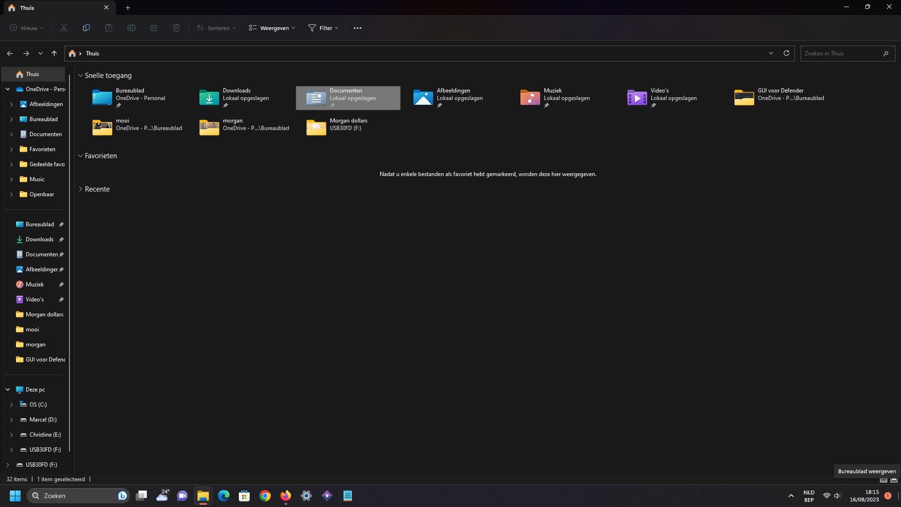Expand OneDrive - Persoonlijk in sidebar

click(7, 89)
